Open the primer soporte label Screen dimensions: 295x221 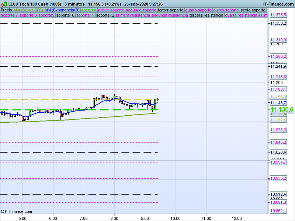click(x=111, y=10)
